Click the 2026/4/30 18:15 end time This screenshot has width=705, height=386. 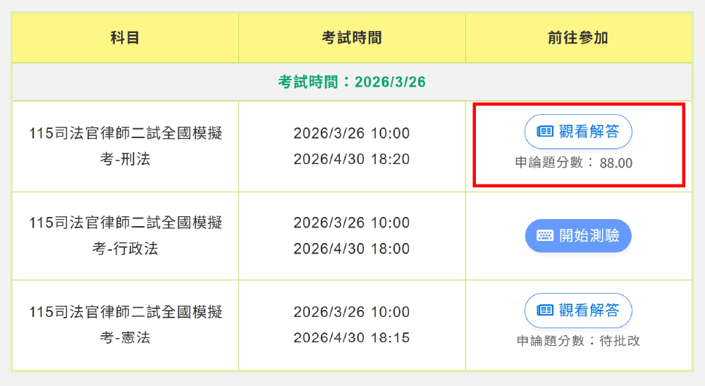pyautogui.click(x=352, y=338)
